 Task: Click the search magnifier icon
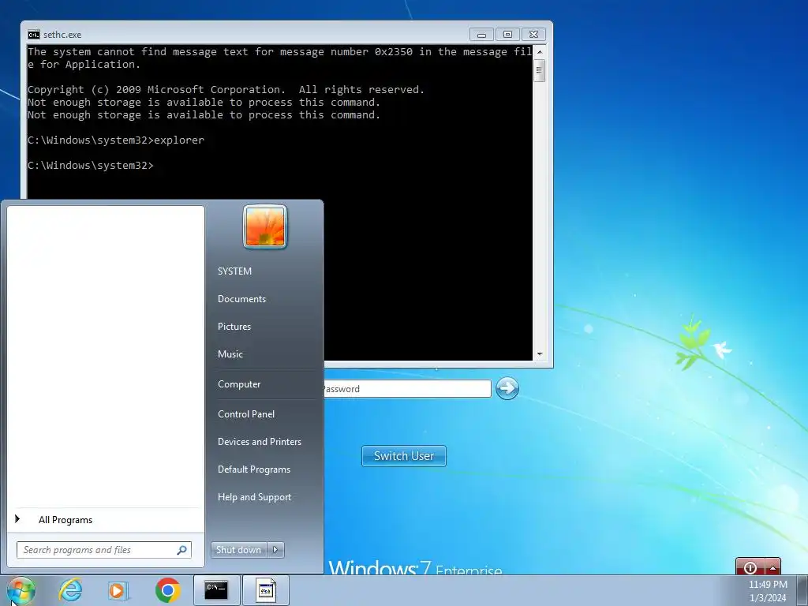(x=182, y=550)
